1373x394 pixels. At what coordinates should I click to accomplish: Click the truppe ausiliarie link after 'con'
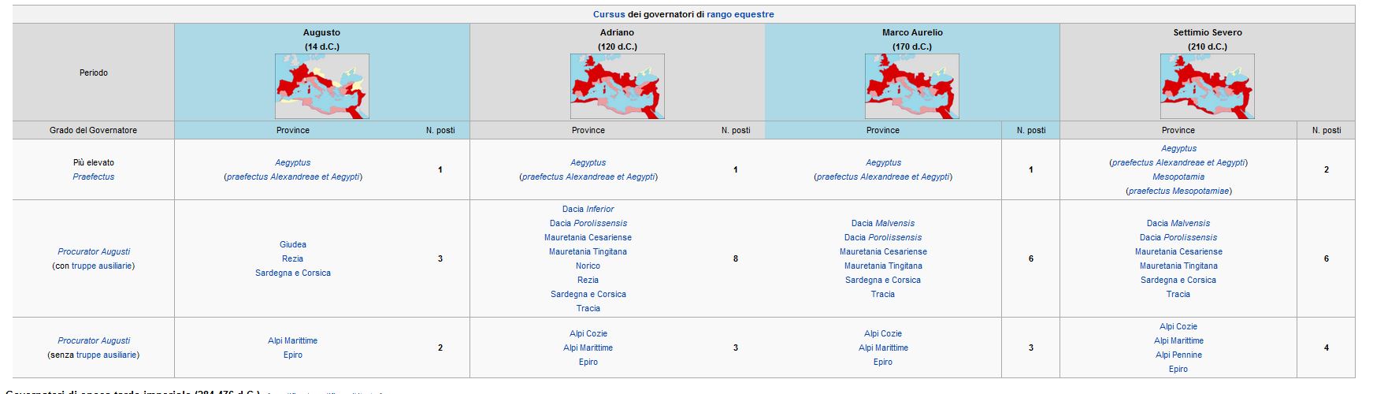pos(102,266)
